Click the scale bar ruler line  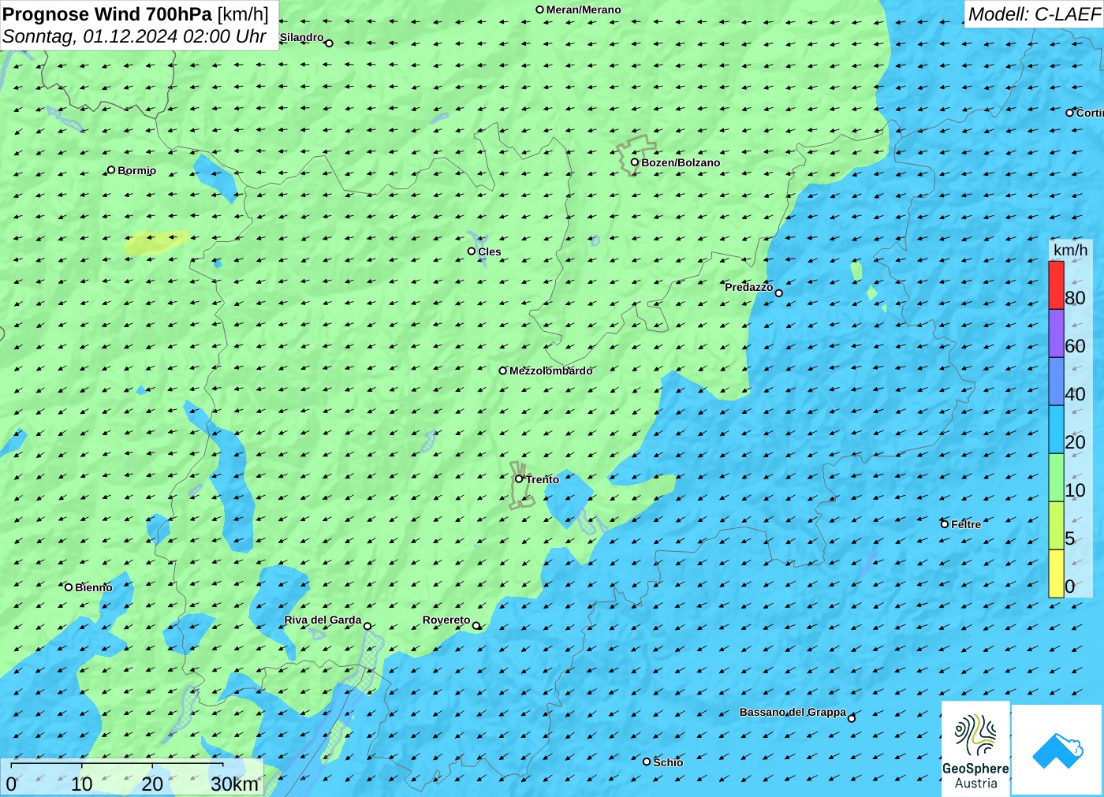tap(117, 764)
